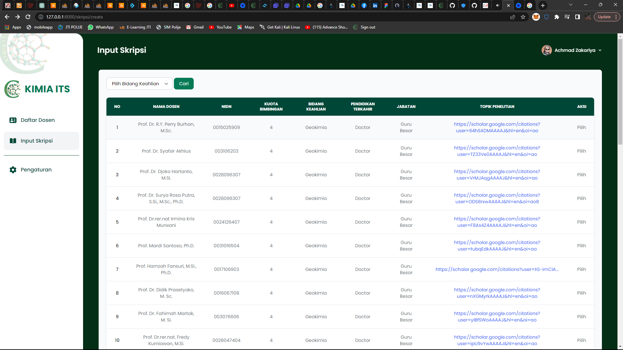Open the Brave shield extension icon
The width and height of the screenshot is (623, 350).
click(x=546, y=17)
